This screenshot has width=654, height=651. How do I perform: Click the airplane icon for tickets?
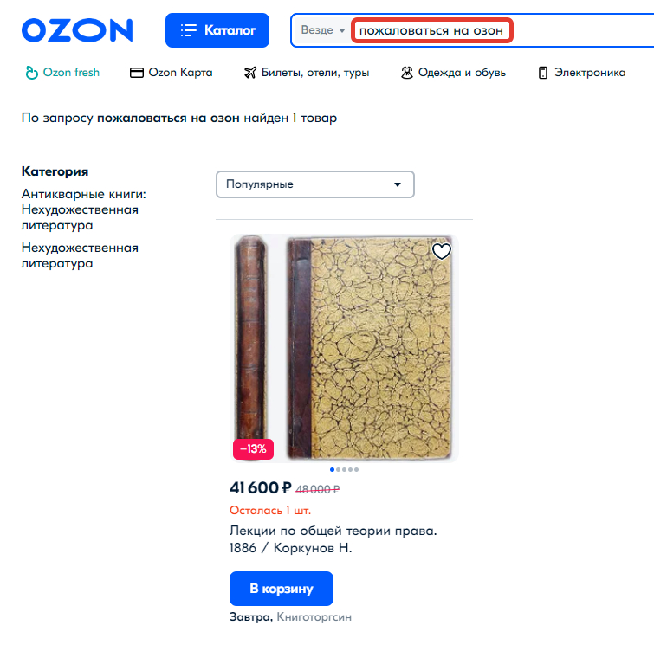[250, 73]
